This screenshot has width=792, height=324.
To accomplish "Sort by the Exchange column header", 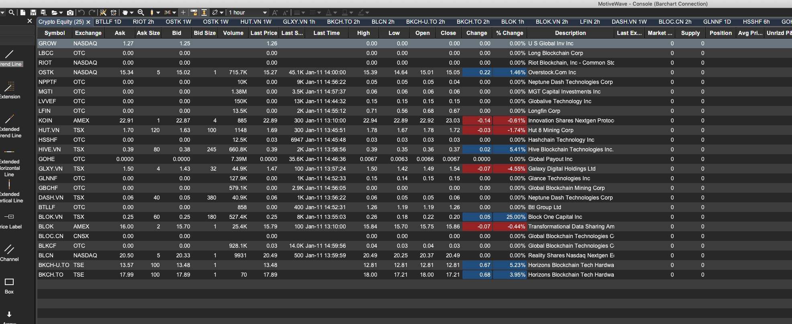I will [x=88, y=33].
